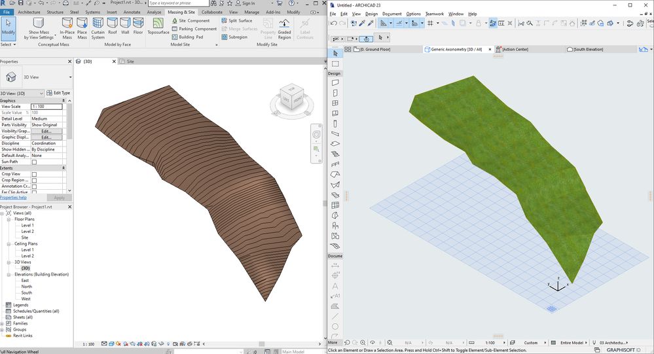Screen dimensions: 654x354
Task: Check the Crop Region Visible box
Action: [34, 180]
